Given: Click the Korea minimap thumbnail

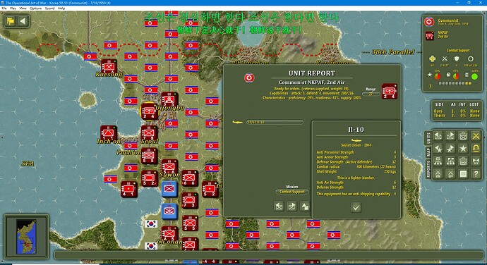Looking at the screenshot, I should click(x=27, y=237).
